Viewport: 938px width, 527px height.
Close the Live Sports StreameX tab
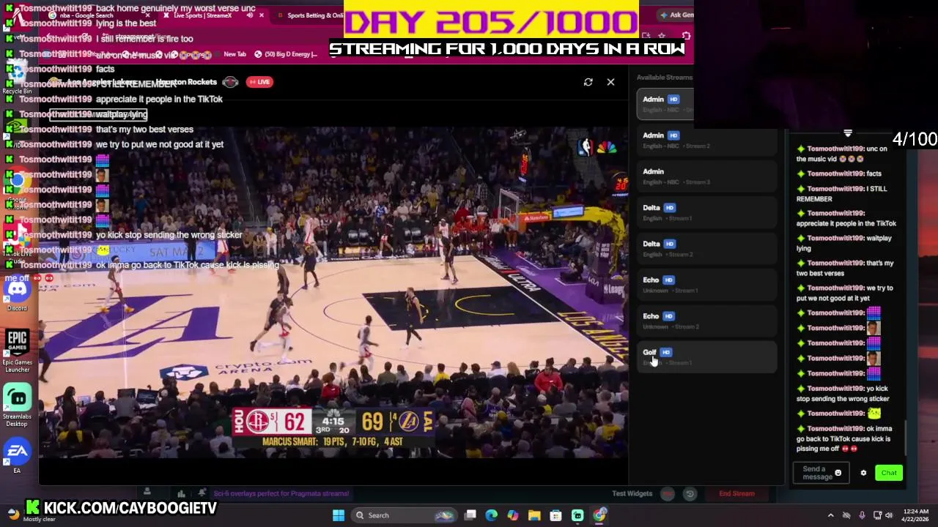click(x=261, y=15)
